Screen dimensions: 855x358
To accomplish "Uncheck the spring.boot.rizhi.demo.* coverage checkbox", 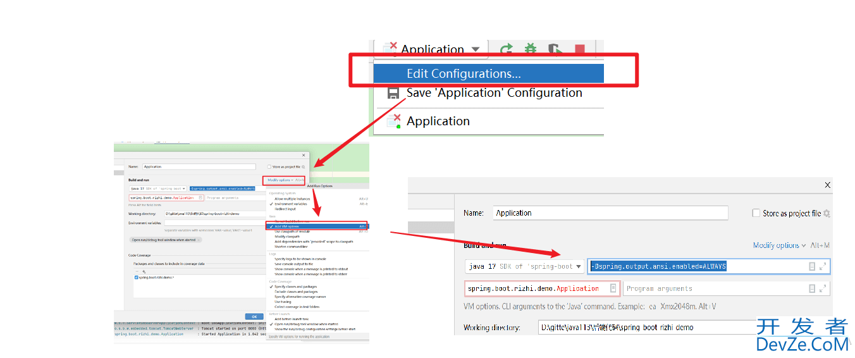I will coord(136,278).
